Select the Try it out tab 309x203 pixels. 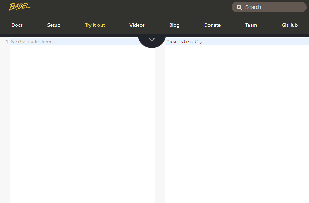(95, 25)
